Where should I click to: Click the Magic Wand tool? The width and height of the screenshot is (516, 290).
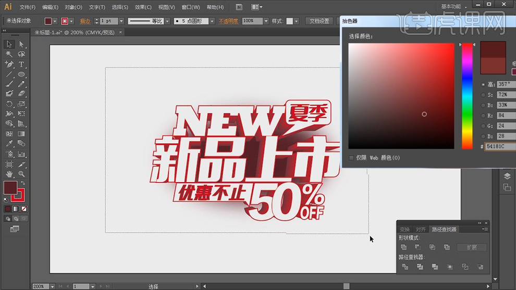click(9, 54)
